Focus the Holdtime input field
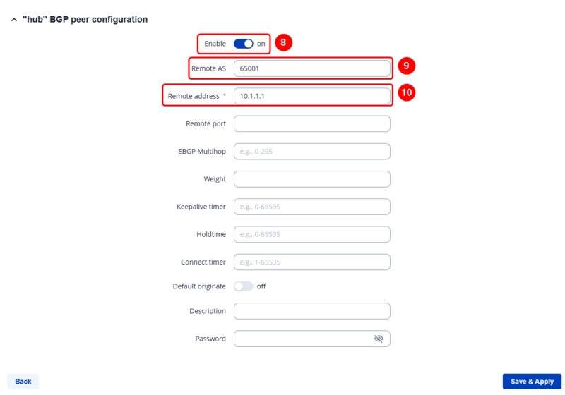Image resolution: width=565 pixels, height=395 pixels. (x=311, y=234)
